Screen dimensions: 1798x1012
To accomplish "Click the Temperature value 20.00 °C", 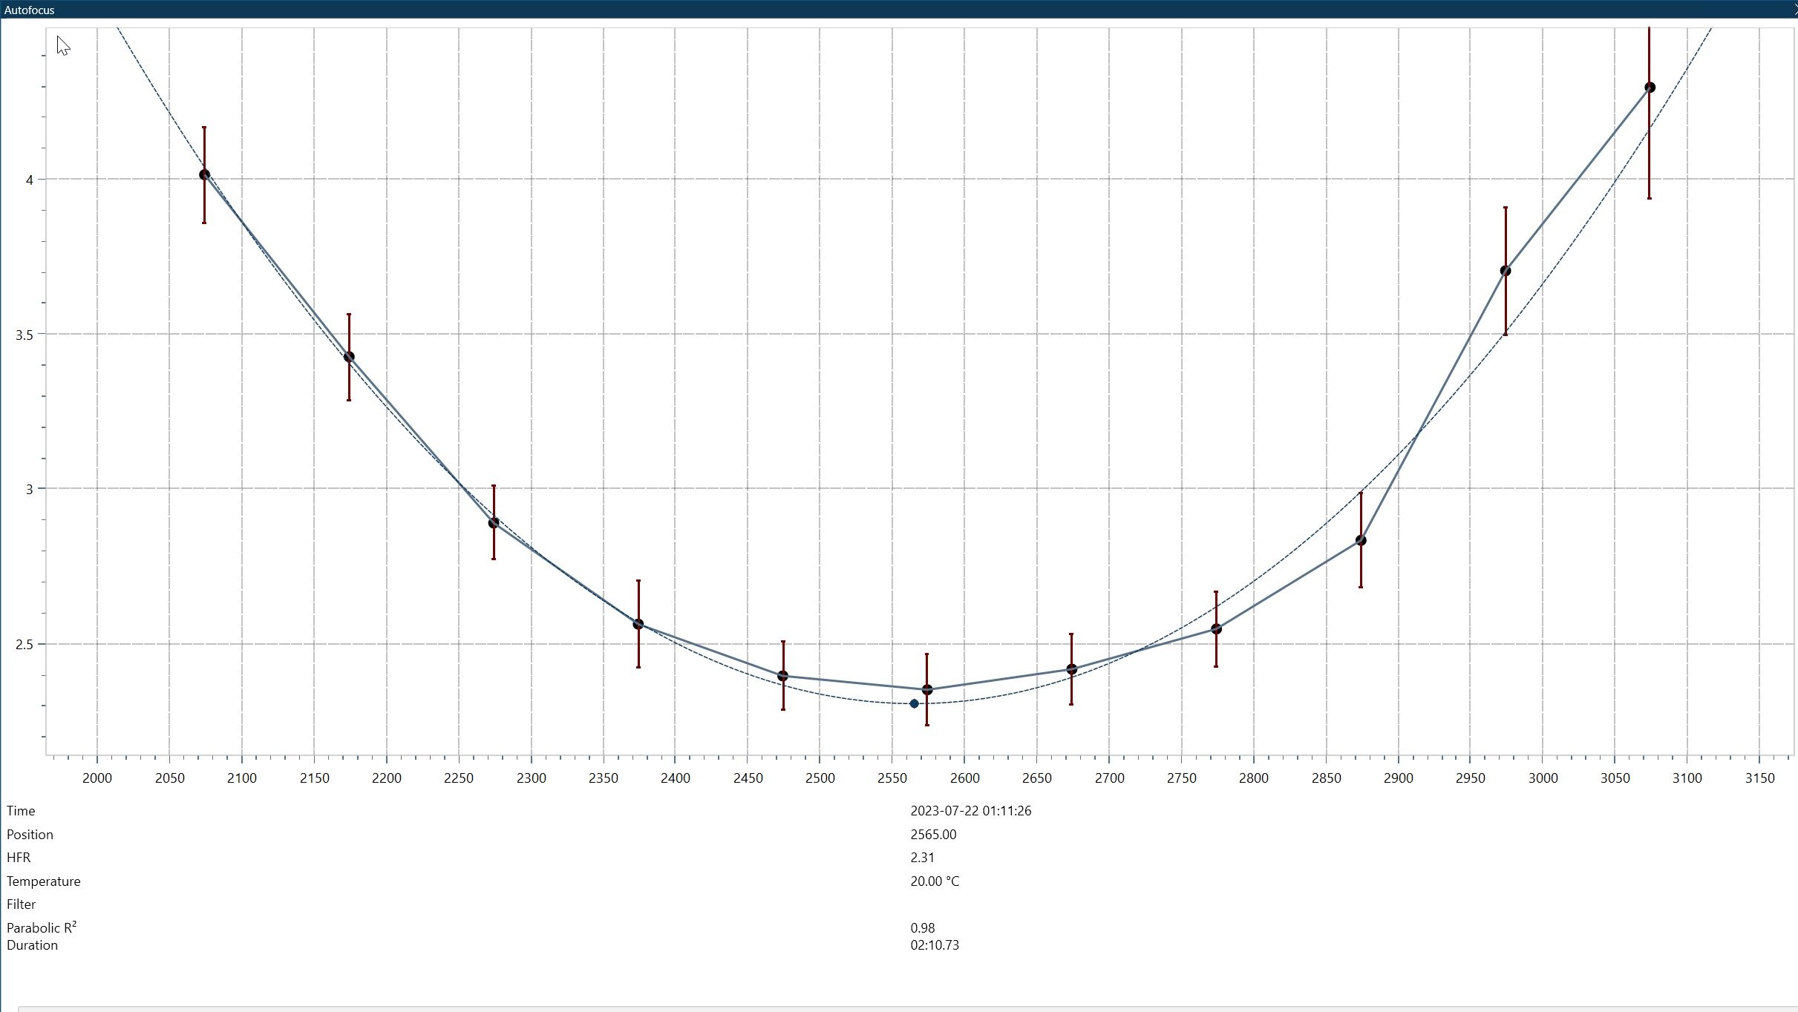I will click(x=935, y=881).
